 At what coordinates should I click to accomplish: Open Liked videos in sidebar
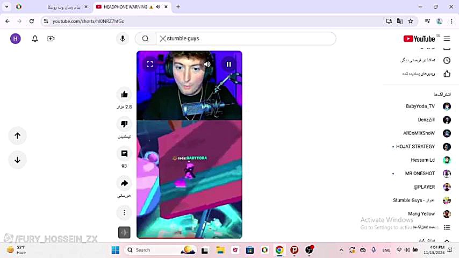point(425,74)
